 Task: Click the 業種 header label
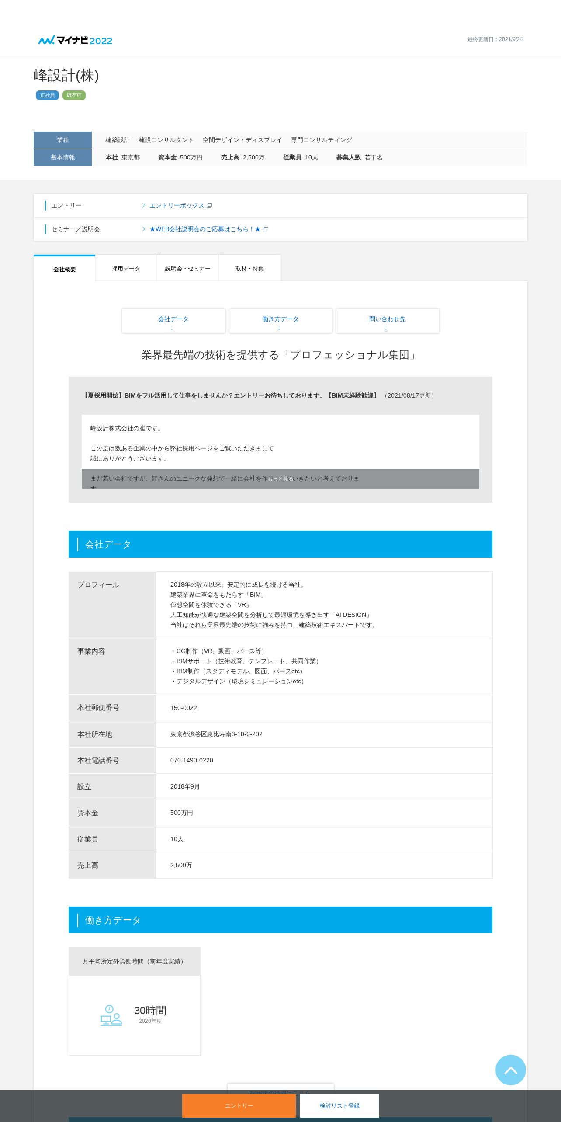coord(62,140)
